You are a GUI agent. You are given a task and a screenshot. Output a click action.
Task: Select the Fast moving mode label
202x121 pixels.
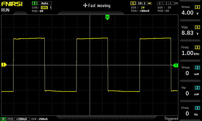99,6
